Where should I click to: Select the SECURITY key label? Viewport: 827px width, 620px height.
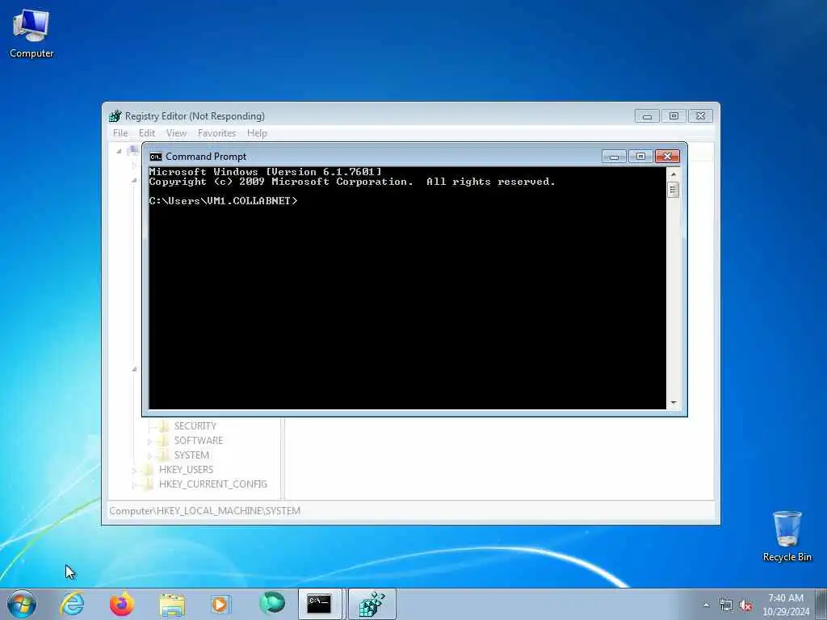coord(195,426)
